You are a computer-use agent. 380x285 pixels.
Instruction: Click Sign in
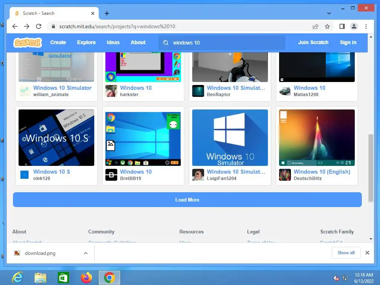(348, 42)
